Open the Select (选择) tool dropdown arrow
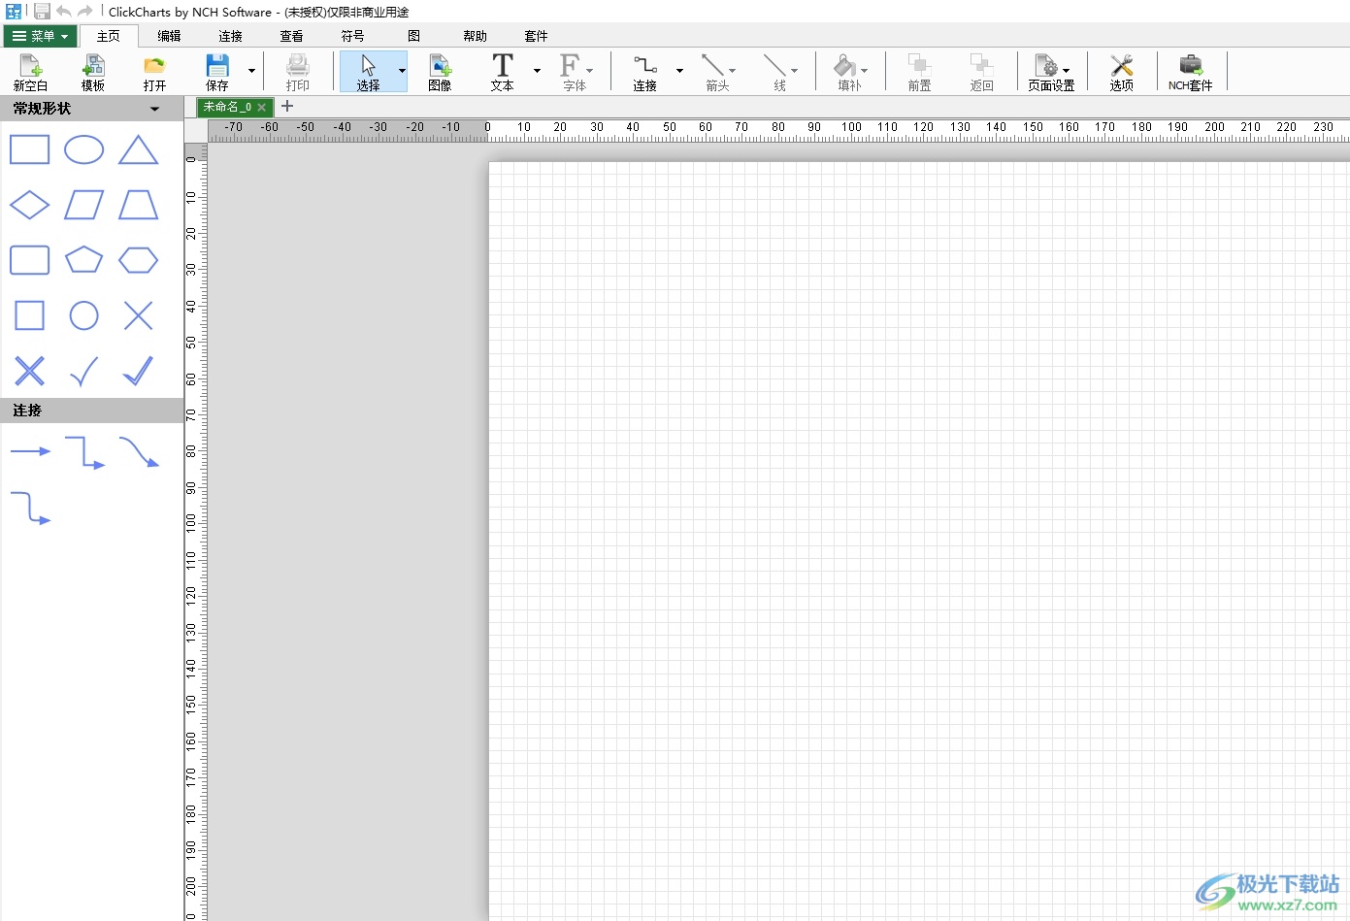Viewport: 1350px width, 921px height. click(402, 71)
